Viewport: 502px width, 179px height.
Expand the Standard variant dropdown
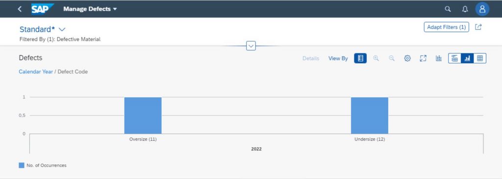pyautogui.click(x=62, y=29)
